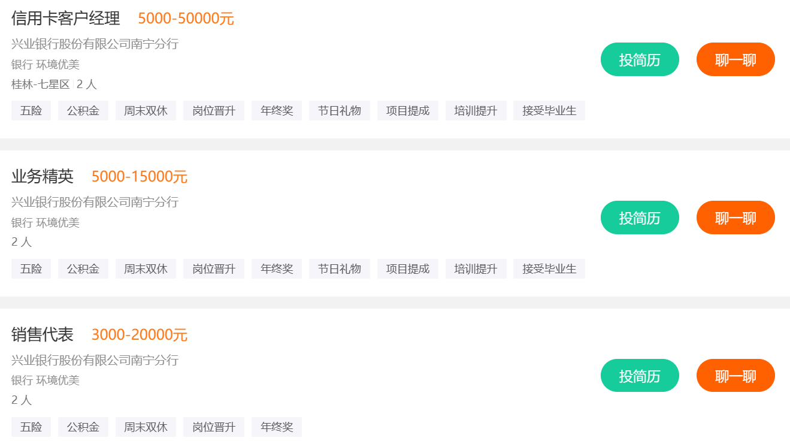Select the 节日礼物 tag under 业务精英
Image resolution: width=790 pixels, height=441 pixels.
[x=339, y=268]
